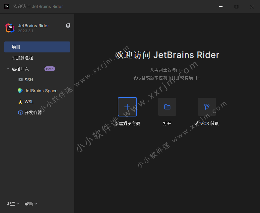Image resolution: width=260 pixels, height=213 pixels.
Task: Select the 开发容器 tree item
Action: (33, 113)
